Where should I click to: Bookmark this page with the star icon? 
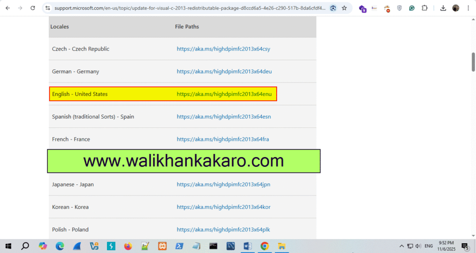click(x=344, y=8)
